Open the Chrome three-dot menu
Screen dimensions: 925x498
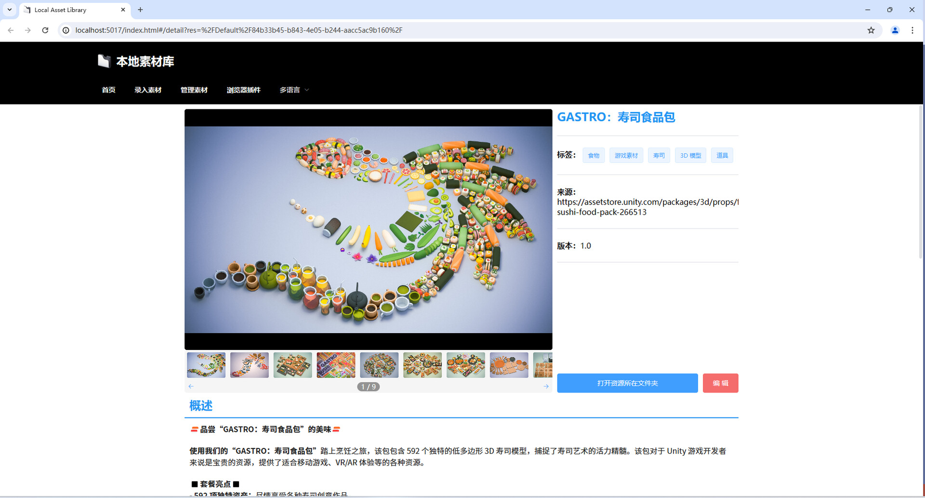[x=912, y=30]
